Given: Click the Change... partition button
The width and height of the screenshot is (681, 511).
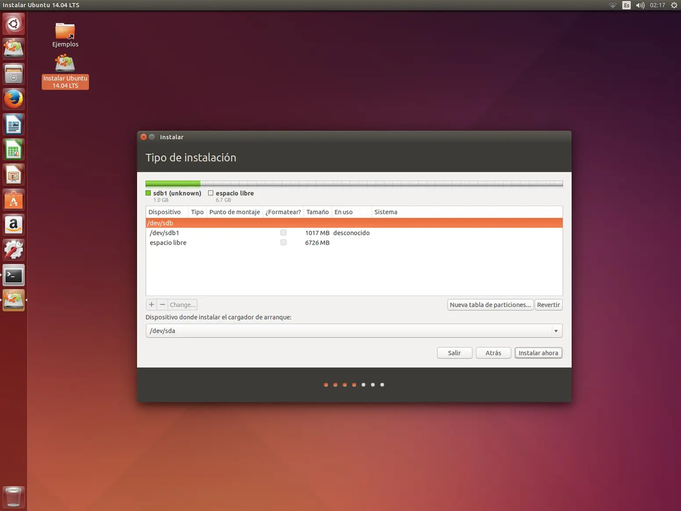Looking at the screenshot, I should coord(182,305).
